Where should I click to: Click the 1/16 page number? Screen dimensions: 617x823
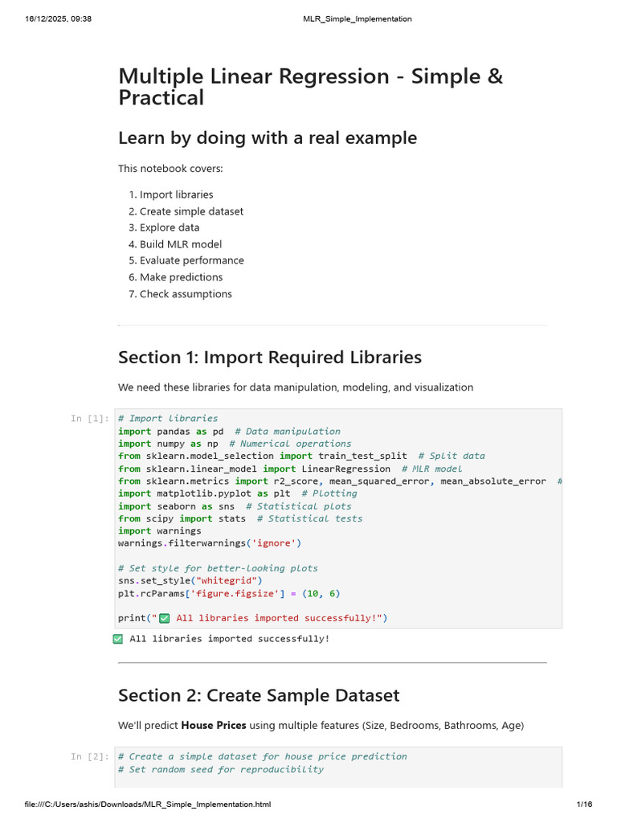tap(585, 804)
